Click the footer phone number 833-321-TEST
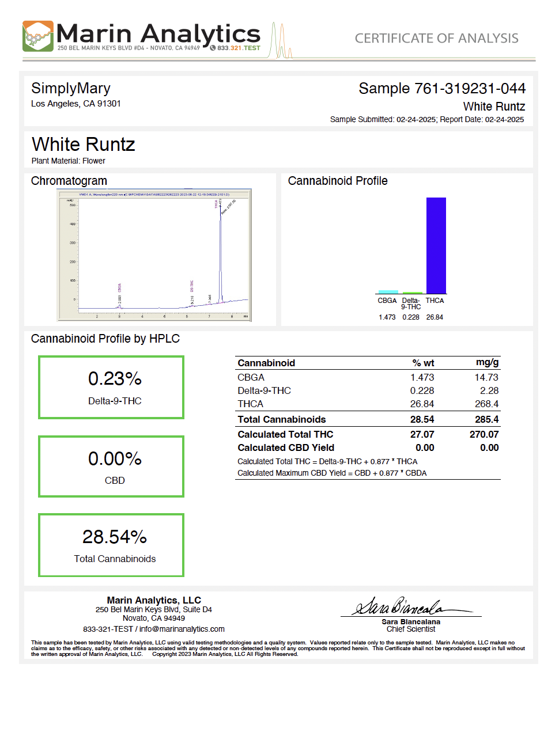The image size is (559, 736). 108,629
